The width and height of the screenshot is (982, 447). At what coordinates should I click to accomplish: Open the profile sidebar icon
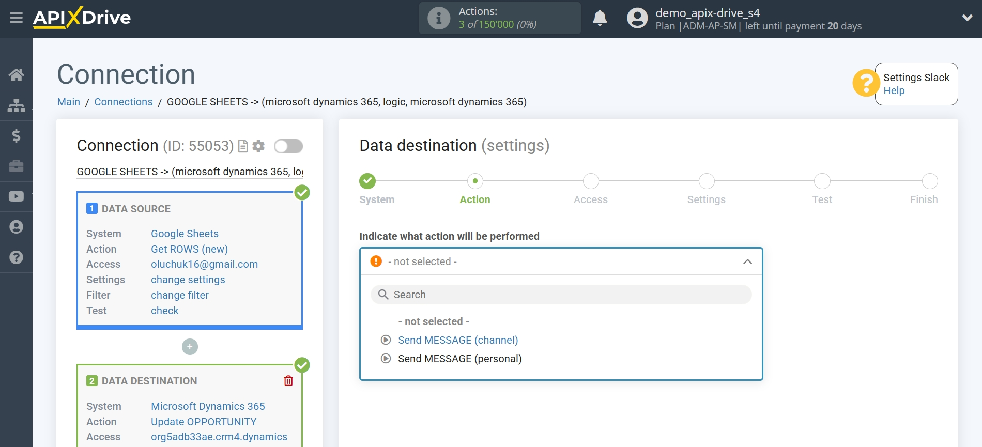[x=16, y=227]
